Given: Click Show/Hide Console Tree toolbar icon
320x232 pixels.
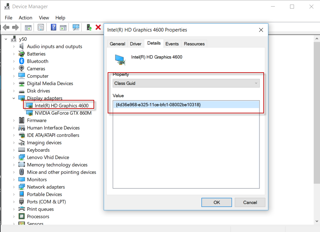Looking at the screenshot, I should [x=28, y=27].
